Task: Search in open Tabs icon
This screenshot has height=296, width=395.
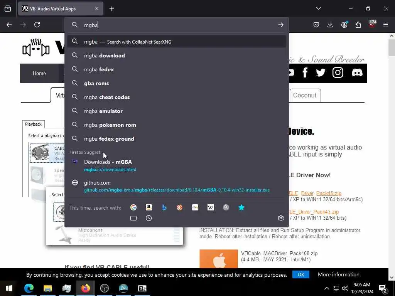Action: coord(133,218)
